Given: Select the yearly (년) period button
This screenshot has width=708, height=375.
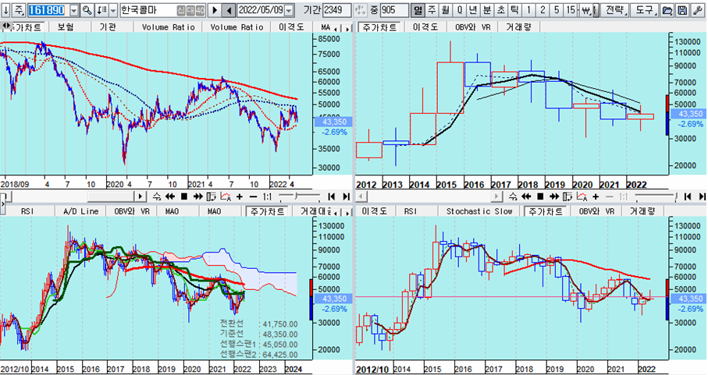Looking at the screenshot, I should click(473, 10).
